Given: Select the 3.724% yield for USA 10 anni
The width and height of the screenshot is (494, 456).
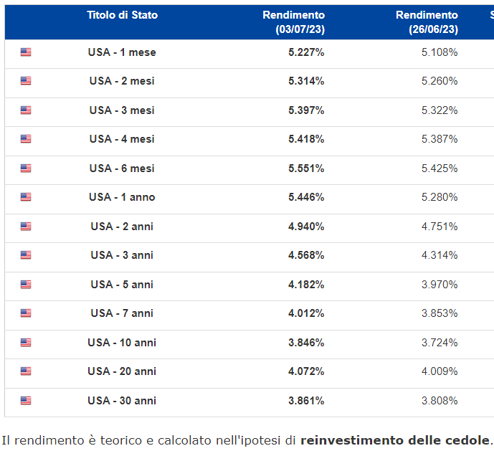Looking at the screenshot, I should (440, 343).
